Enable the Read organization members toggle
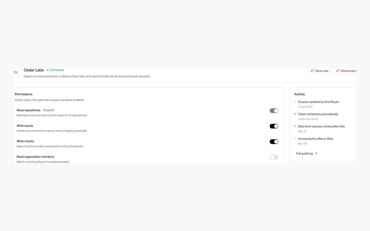 pos(274,157)
